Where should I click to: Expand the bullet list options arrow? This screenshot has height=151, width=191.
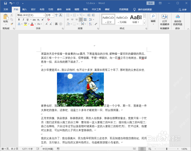tap(71, 15)
